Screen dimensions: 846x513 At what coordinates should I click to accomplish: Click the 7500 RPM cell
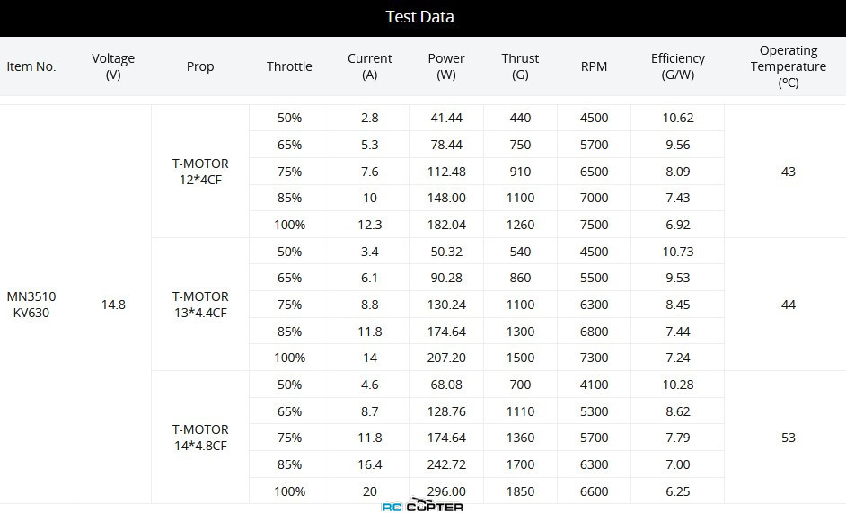[594, 225]
